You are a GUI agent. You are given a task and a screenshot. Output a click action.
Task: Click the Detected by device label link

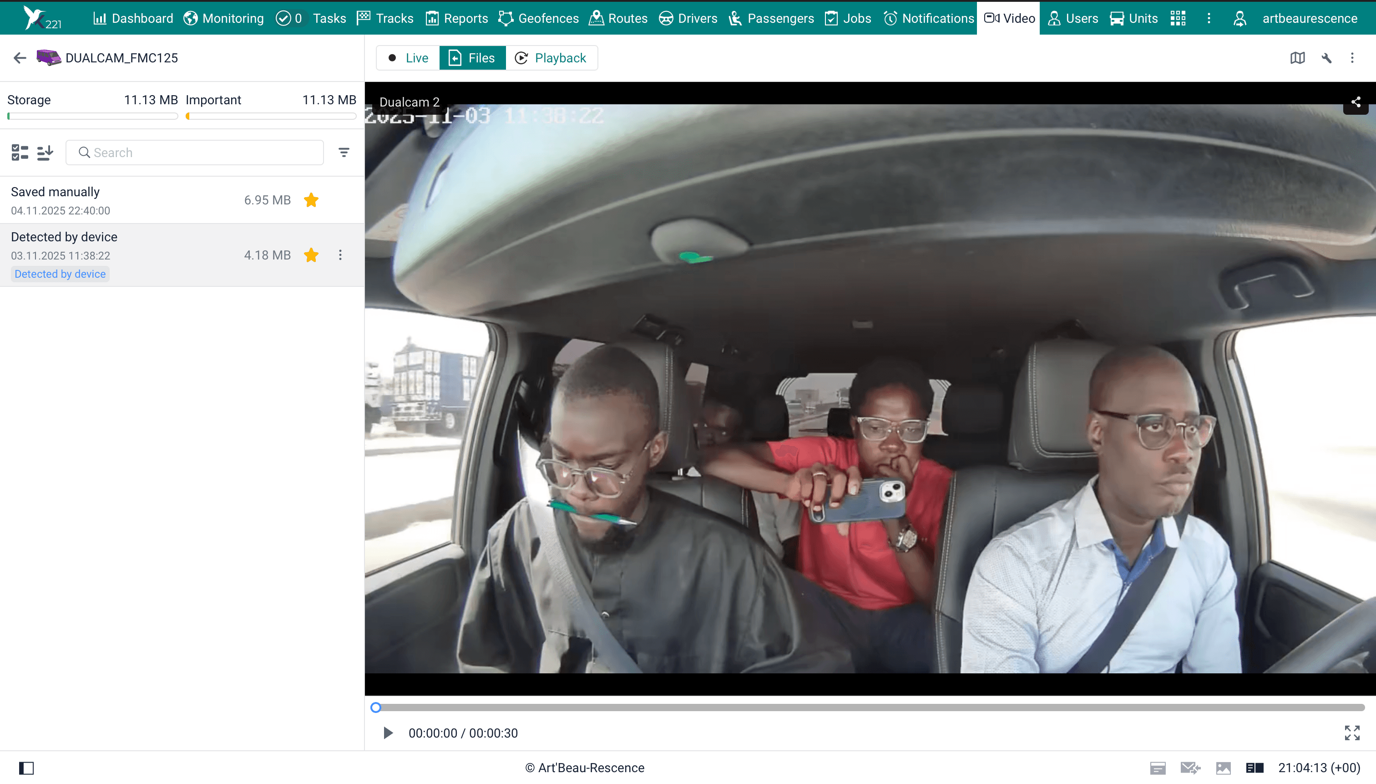click(60, 274)
